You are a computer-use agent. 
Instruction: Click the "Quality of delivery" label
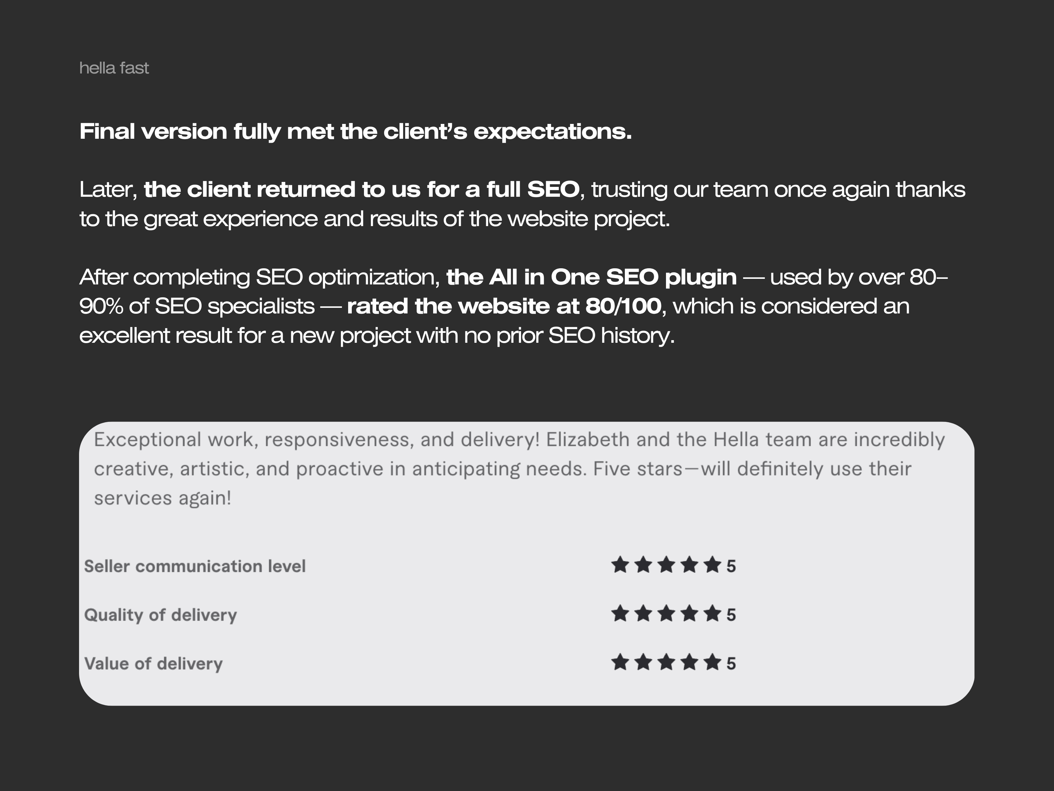tap(160, 615)
